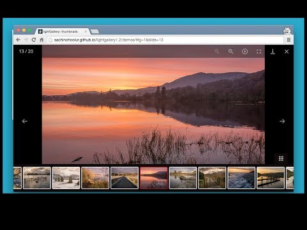
Task: Go to the previous slide arrow
Action: pos(25,121)
